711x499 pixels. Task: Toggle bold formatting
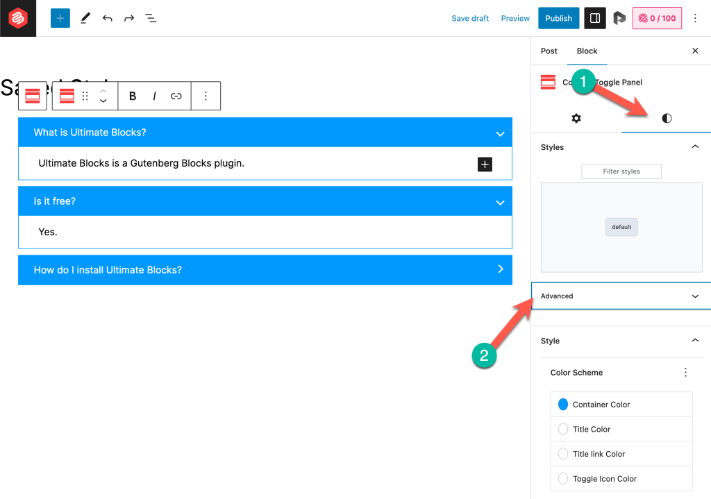tap(133, 96)
